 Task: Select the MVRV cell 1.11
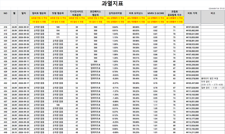click(x=156, y=105)
